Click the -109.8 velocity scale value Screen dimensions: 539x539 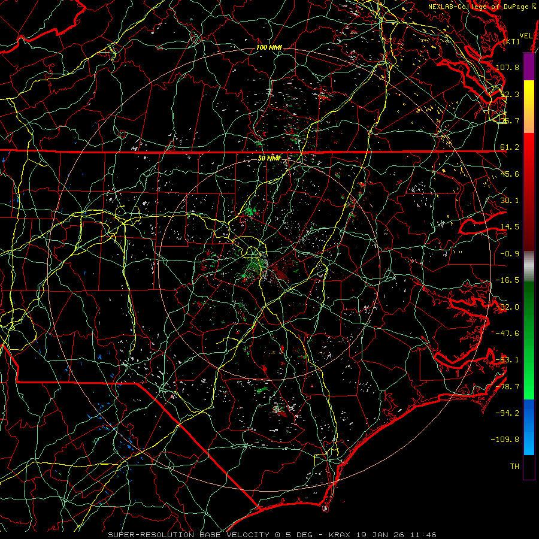[x=505, y=440]
